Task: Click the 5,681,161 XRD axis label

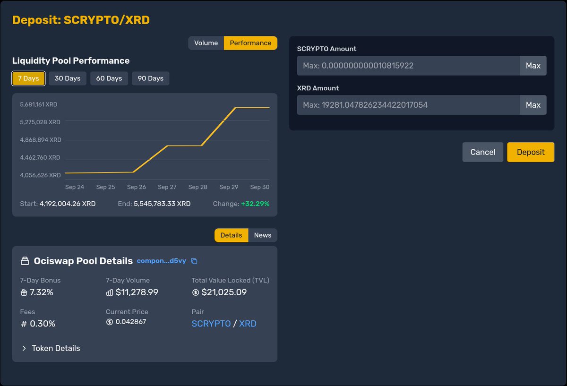Action: click(38, 104)
